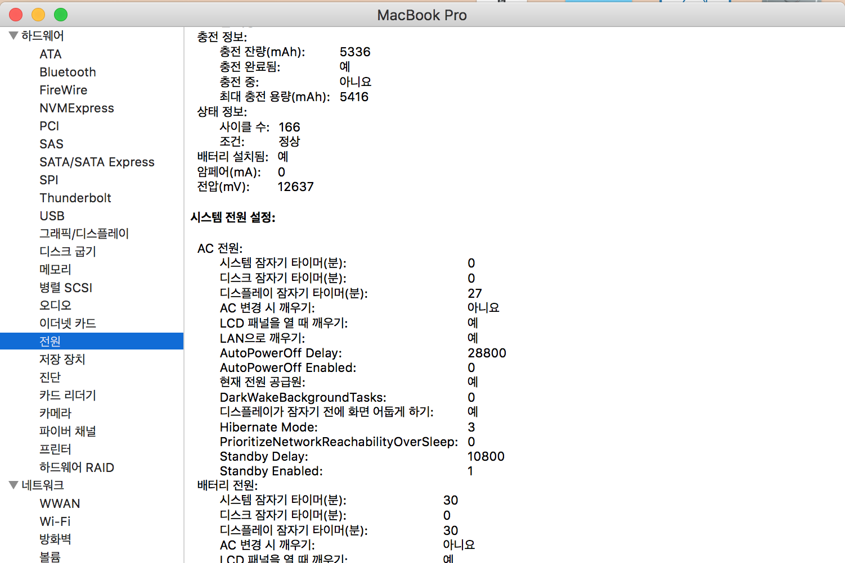Screen dimensions: 845x563
Task: Open 그래픽/디스플레이 in the sidebar
Action: click(x=84, y=234)
